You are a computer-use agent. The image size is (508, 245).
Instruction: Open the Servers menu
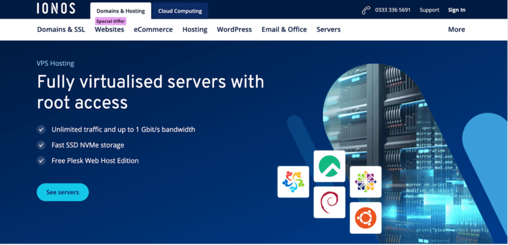tap(328, 29)
